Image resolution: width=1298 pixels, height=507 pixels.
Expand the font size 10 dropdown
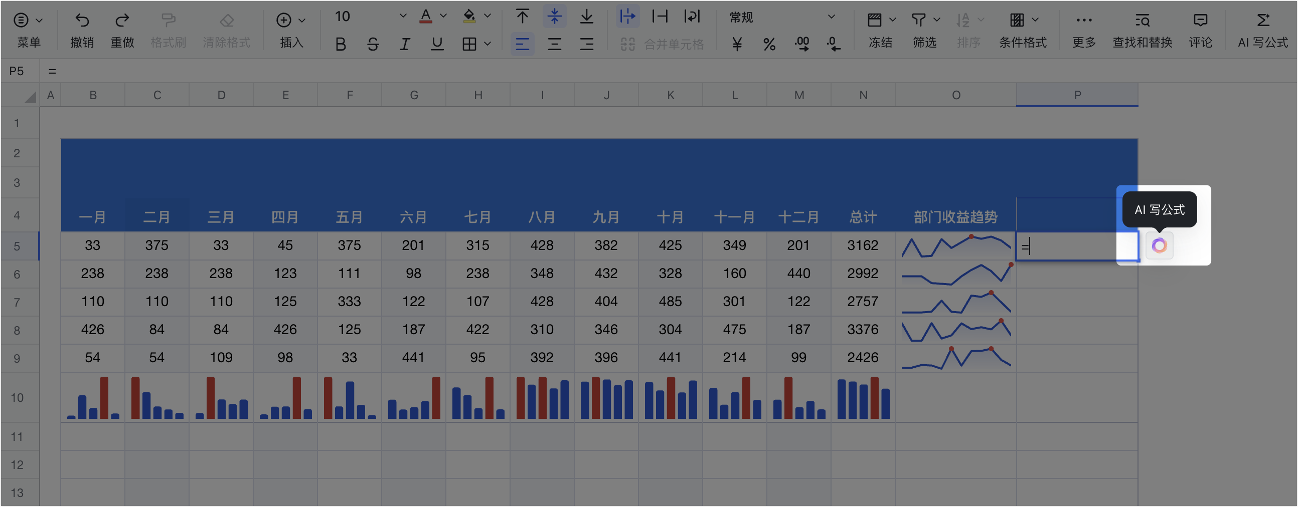click(403, 17)
